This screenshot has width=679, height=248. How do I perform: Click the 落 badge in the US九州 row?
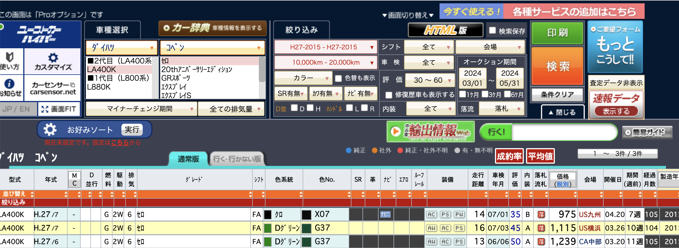(x=541, y=214)
